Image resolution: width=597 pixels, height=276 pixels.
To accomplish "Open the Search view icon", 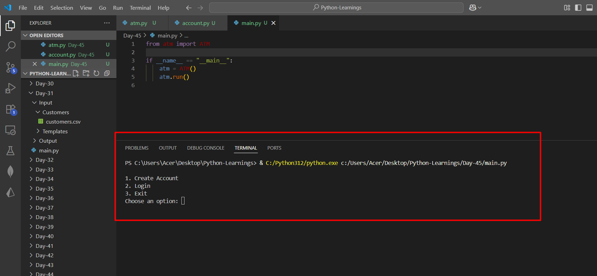I will pyautogui.click(x=10, y=47).
